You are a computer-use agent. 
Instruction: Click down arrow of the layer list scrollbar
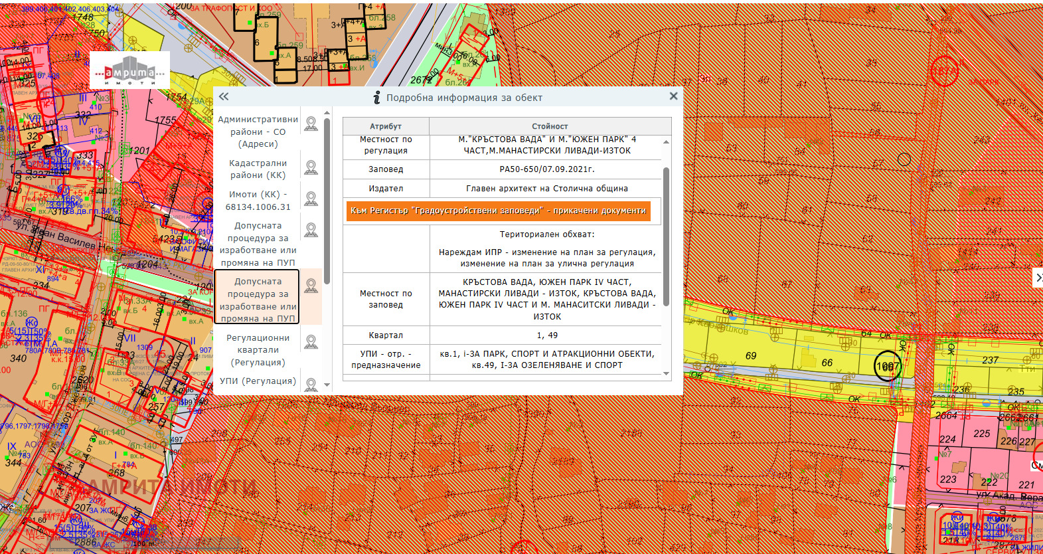(x=327, y=385)
